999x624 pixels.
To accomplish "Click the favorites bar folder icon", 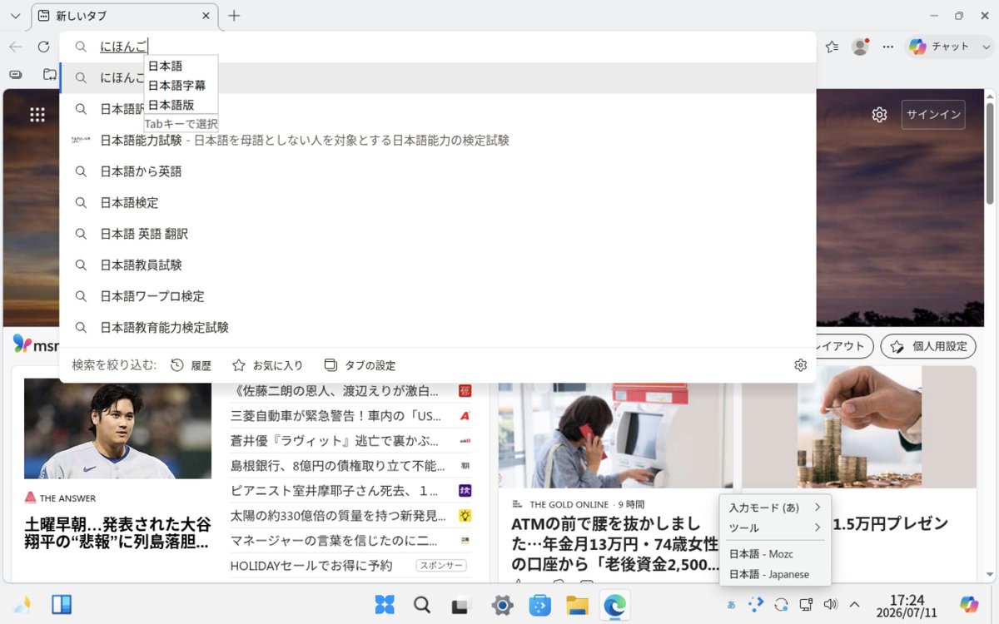I will [x=50, y=74].
